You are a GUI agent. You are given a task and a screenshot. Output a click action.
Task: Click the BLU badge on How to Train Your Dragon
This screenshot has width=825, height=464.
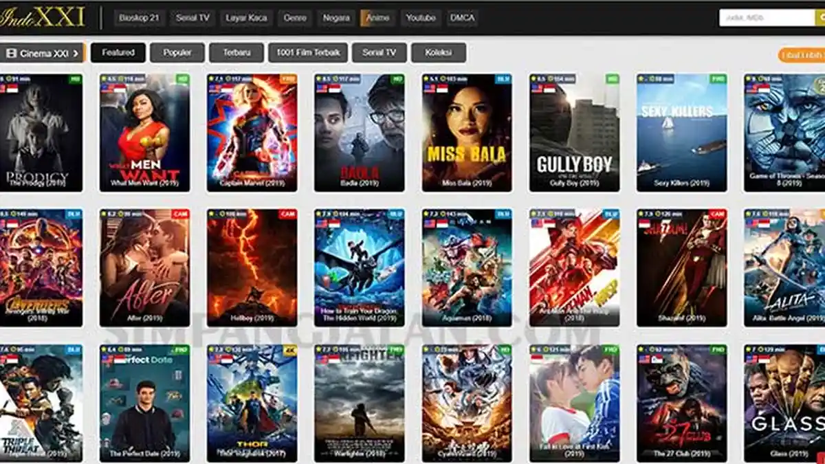point(397,214)
